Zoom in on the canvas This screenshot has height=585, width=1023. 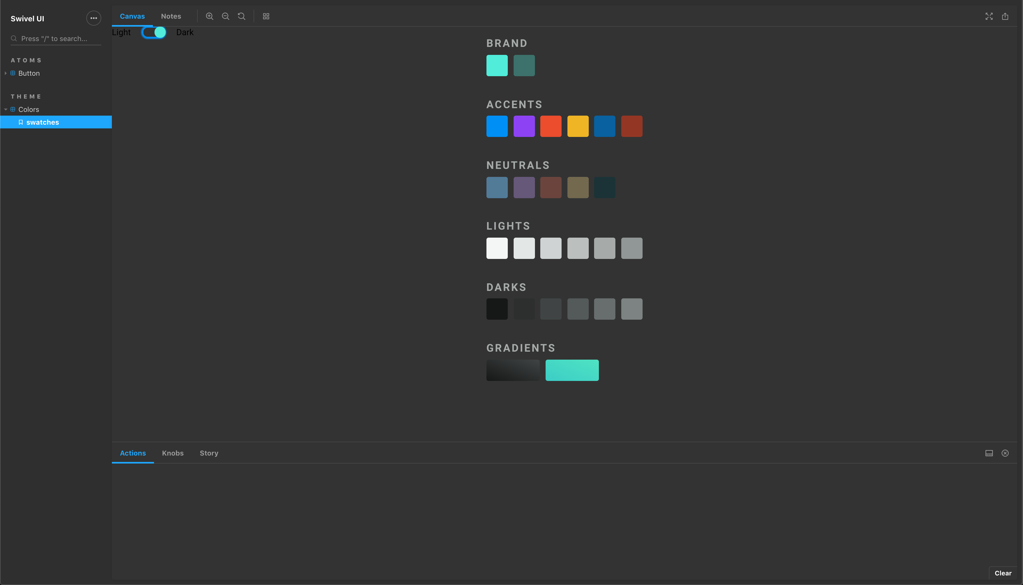tap(209, 16)
